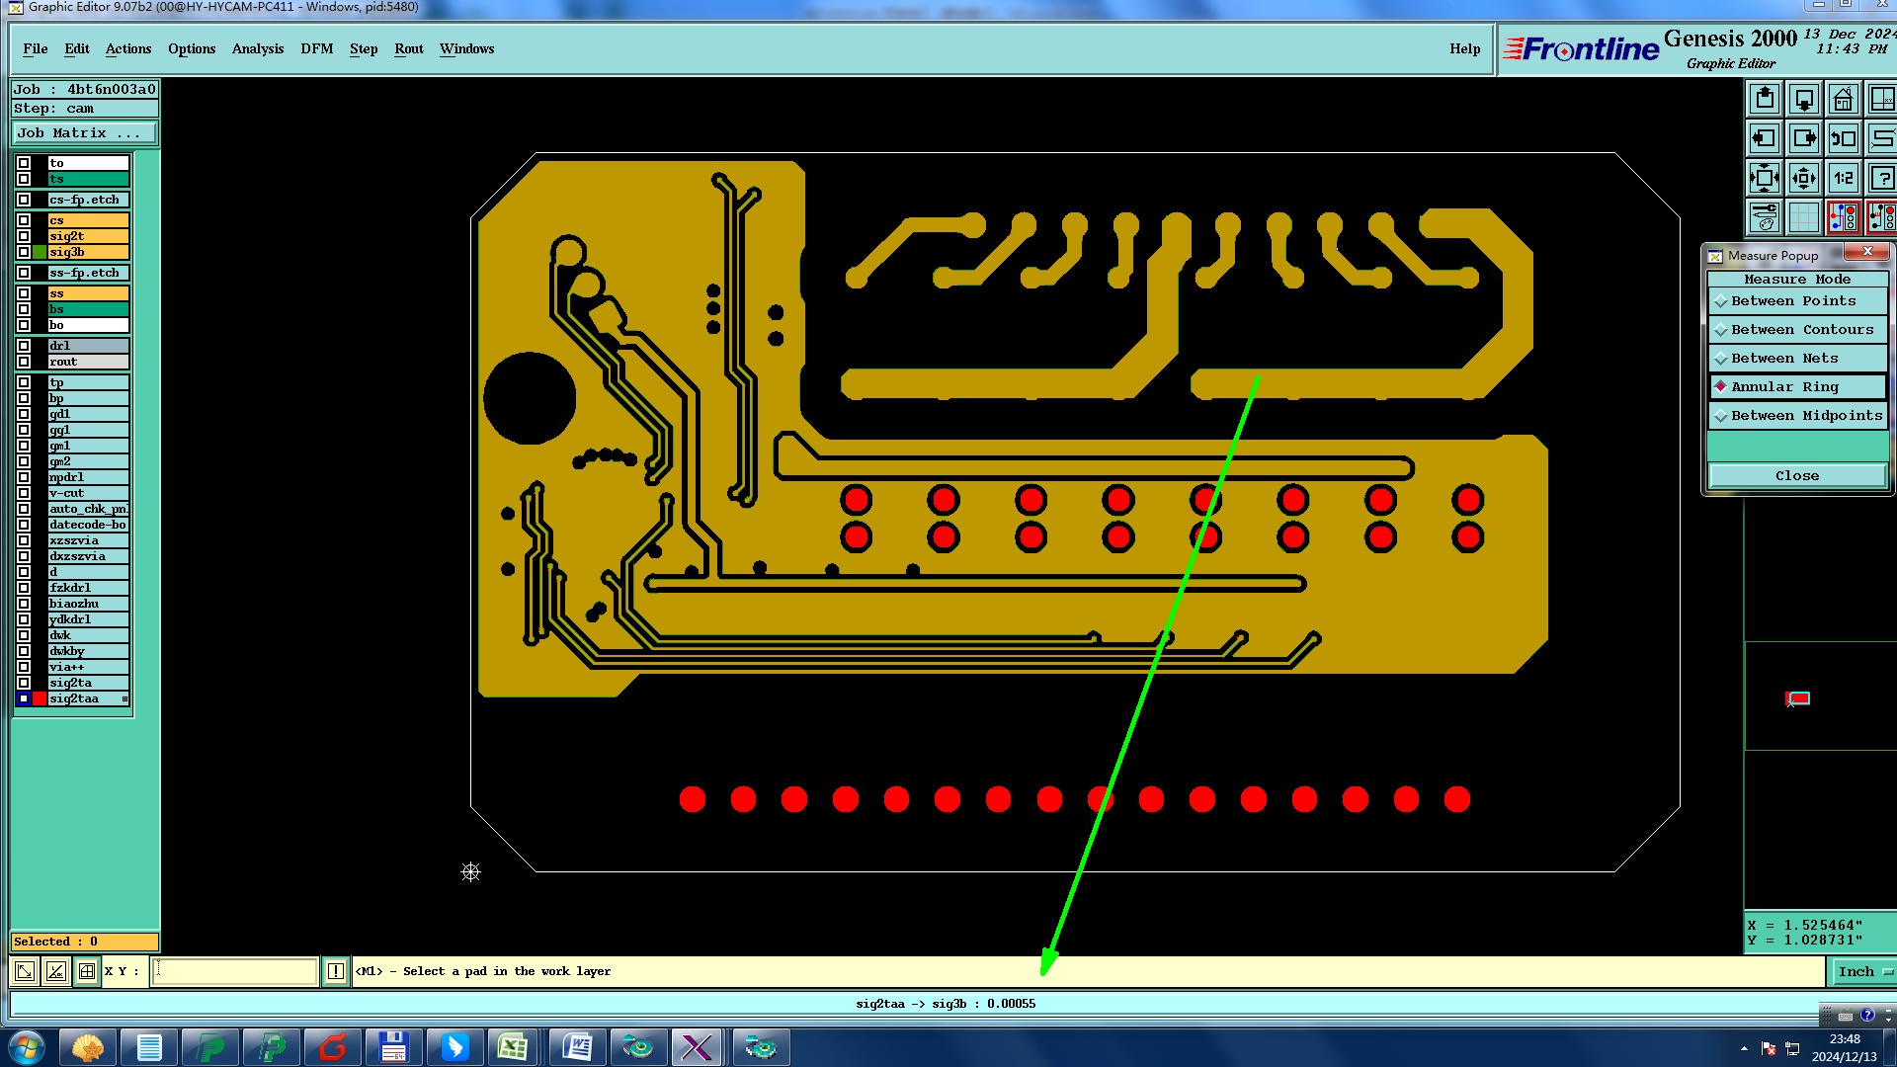Open the Help menu
Viewport: 1897px width, 1067px height.
pyautogui.click(x=1465, y=48)
